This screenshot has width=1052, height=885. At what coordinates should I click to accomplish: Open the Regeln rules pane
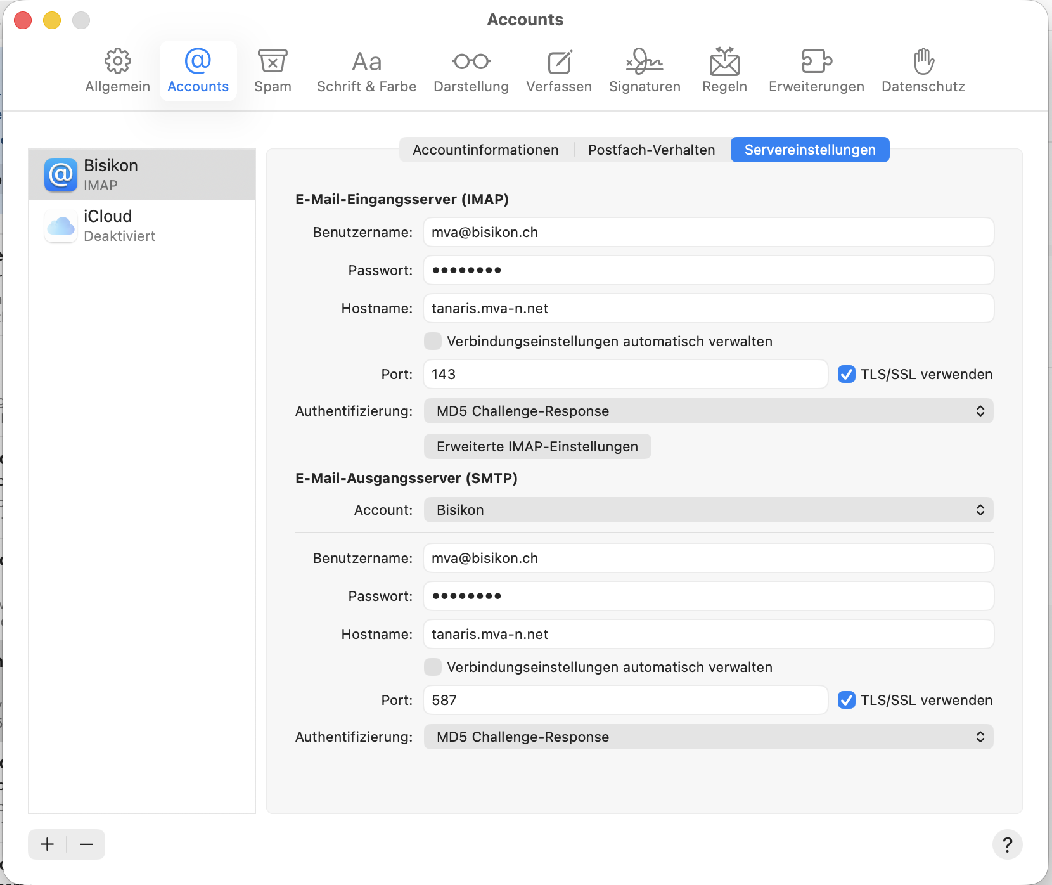(724, 70)
